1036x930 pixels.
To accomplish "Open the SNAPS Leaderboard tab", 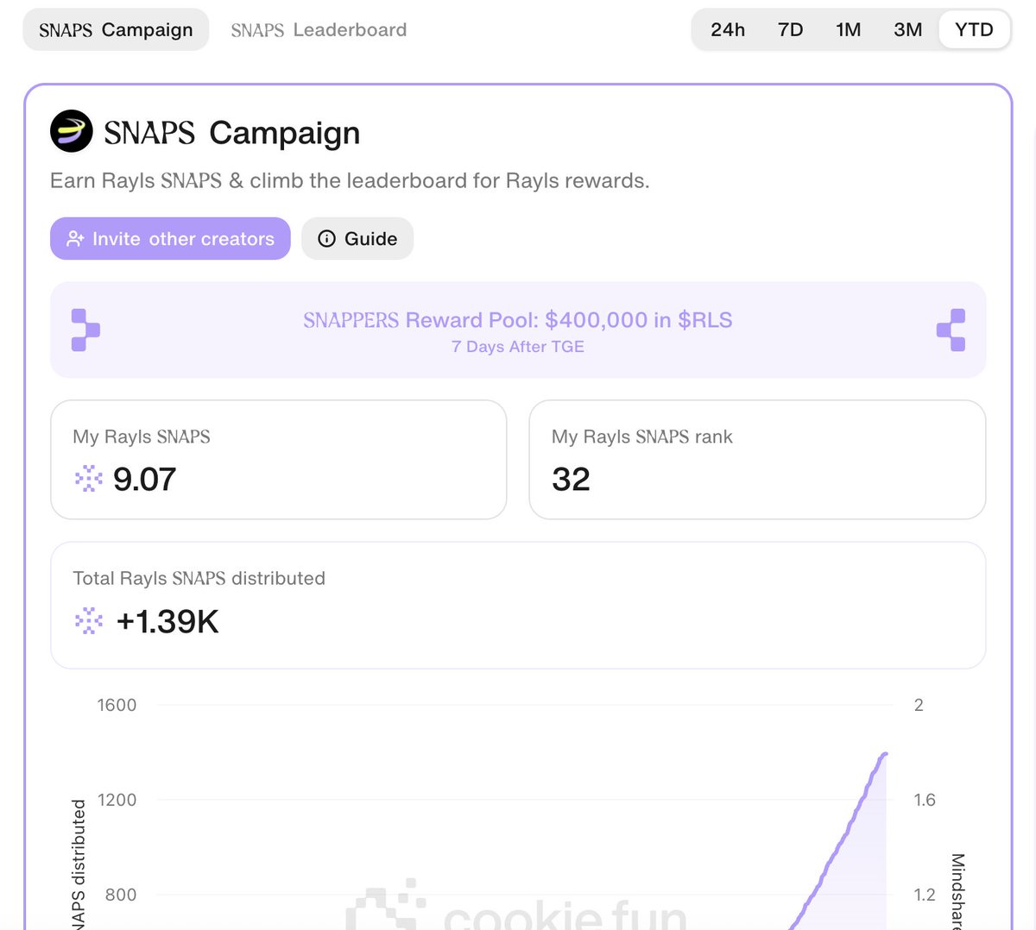I will coord(319,30).
